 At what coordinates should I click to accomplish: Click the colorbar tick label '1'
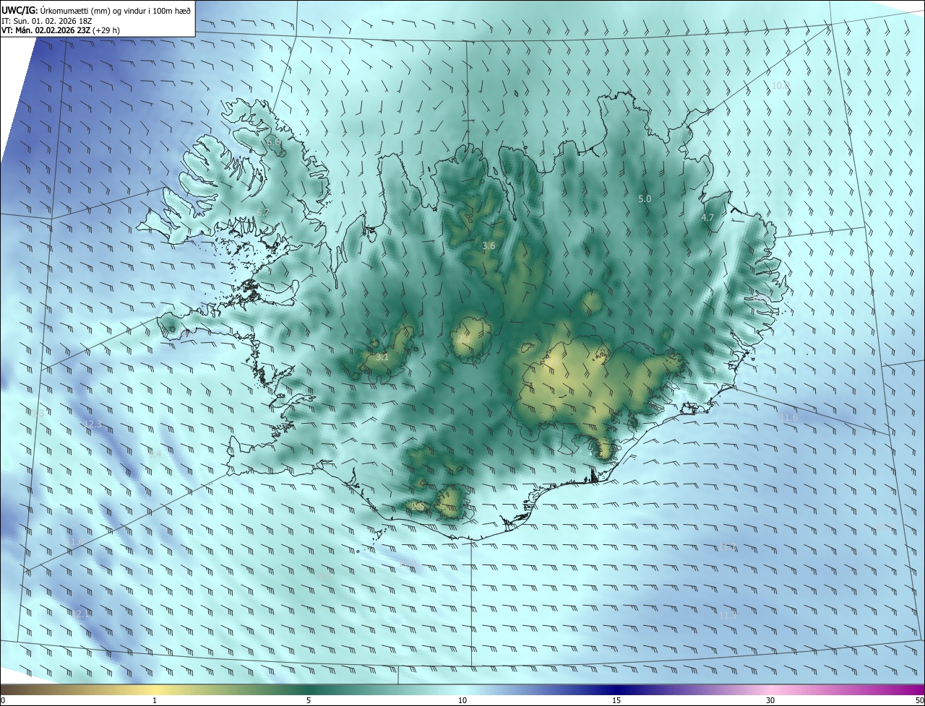pos(155,700)
